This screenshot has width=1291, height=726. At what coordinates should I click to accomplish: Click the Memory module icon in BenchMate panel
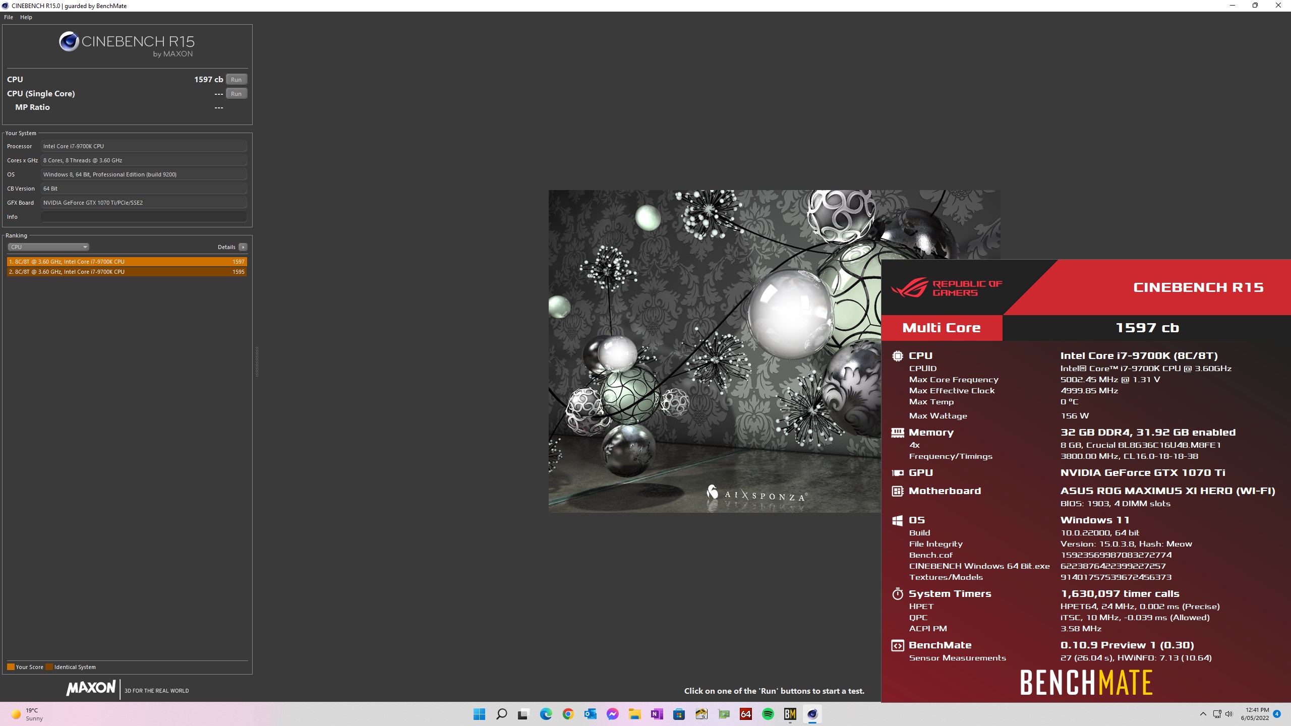898,433
